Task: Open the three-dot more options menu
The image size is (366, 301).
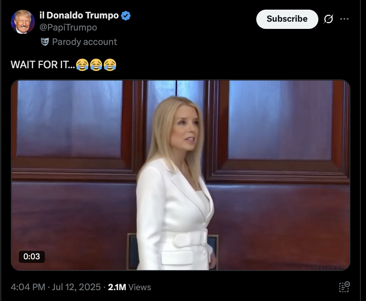Action: 344,19
